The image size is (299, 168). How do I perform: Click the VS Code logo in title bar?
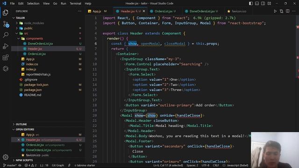[4, 3]
